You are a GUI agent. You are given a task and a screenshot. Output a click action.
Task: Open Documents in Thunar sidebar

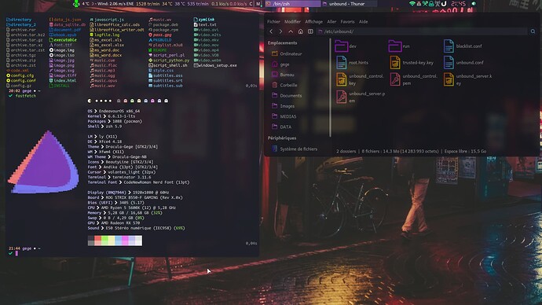(287, 95)
